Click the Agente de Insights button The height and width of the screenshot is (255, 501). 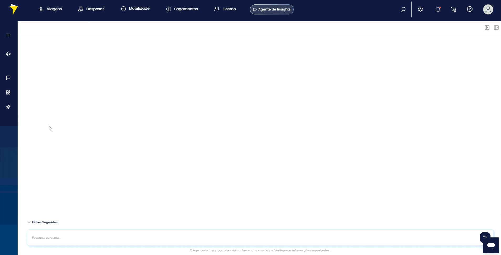pos(272,9)
